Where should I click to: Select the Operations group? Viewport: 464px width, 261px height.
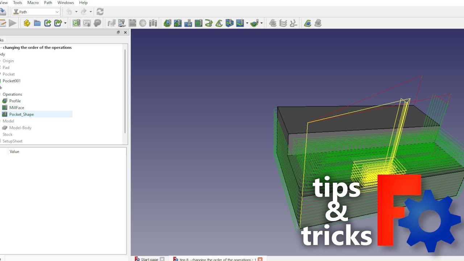[12, 94]
